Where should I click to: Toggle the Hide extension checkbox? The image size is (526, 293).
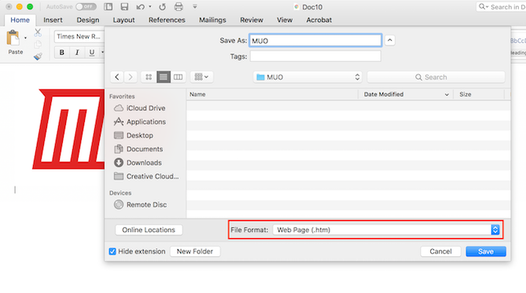tap(112, 251)
